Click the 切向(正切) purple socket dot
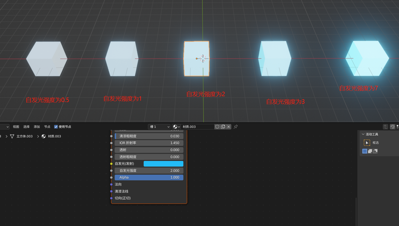The width and height of the screenshot is (399, 226). click(111, 198)
